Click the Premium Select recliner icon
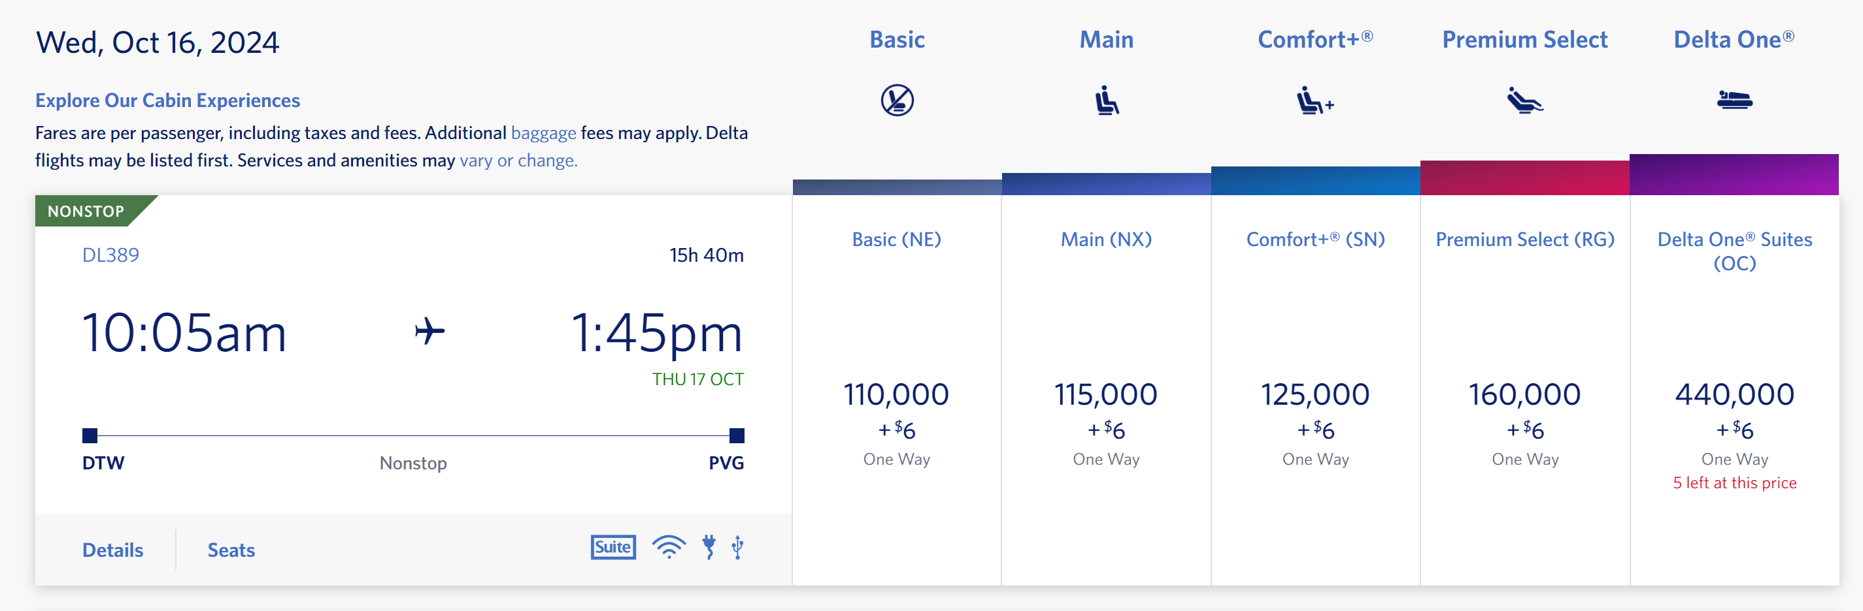 (x=1524, y=100)
